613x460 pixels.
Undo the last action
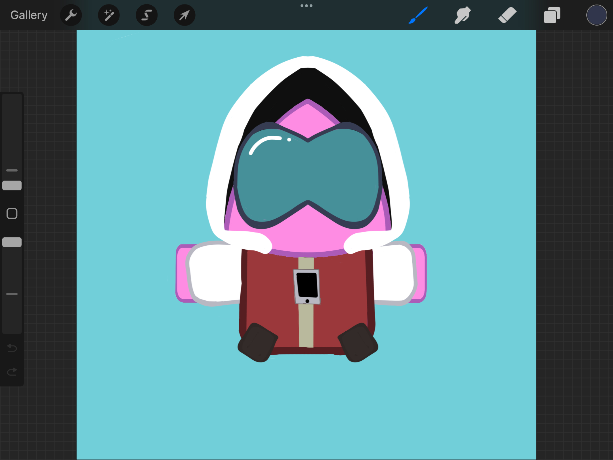pos(12,348)
